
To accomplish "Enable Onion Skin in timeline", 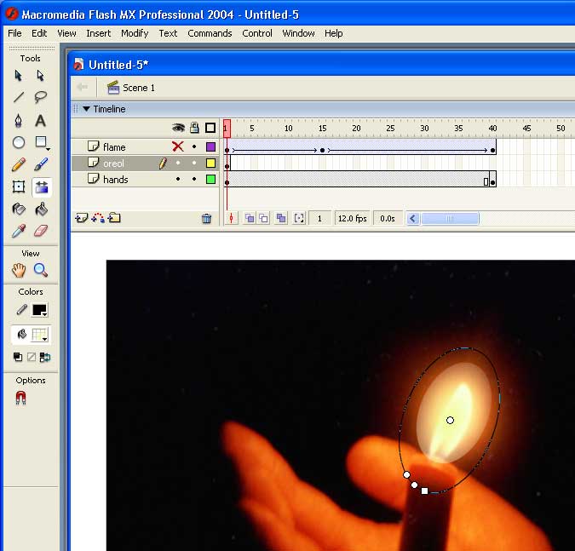I will click(x=250, y=219).
